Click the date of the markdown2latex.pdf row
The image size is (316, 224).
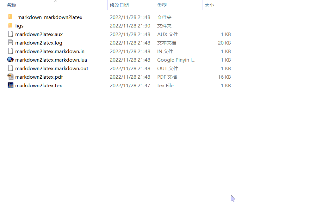[x=130, y=77]
